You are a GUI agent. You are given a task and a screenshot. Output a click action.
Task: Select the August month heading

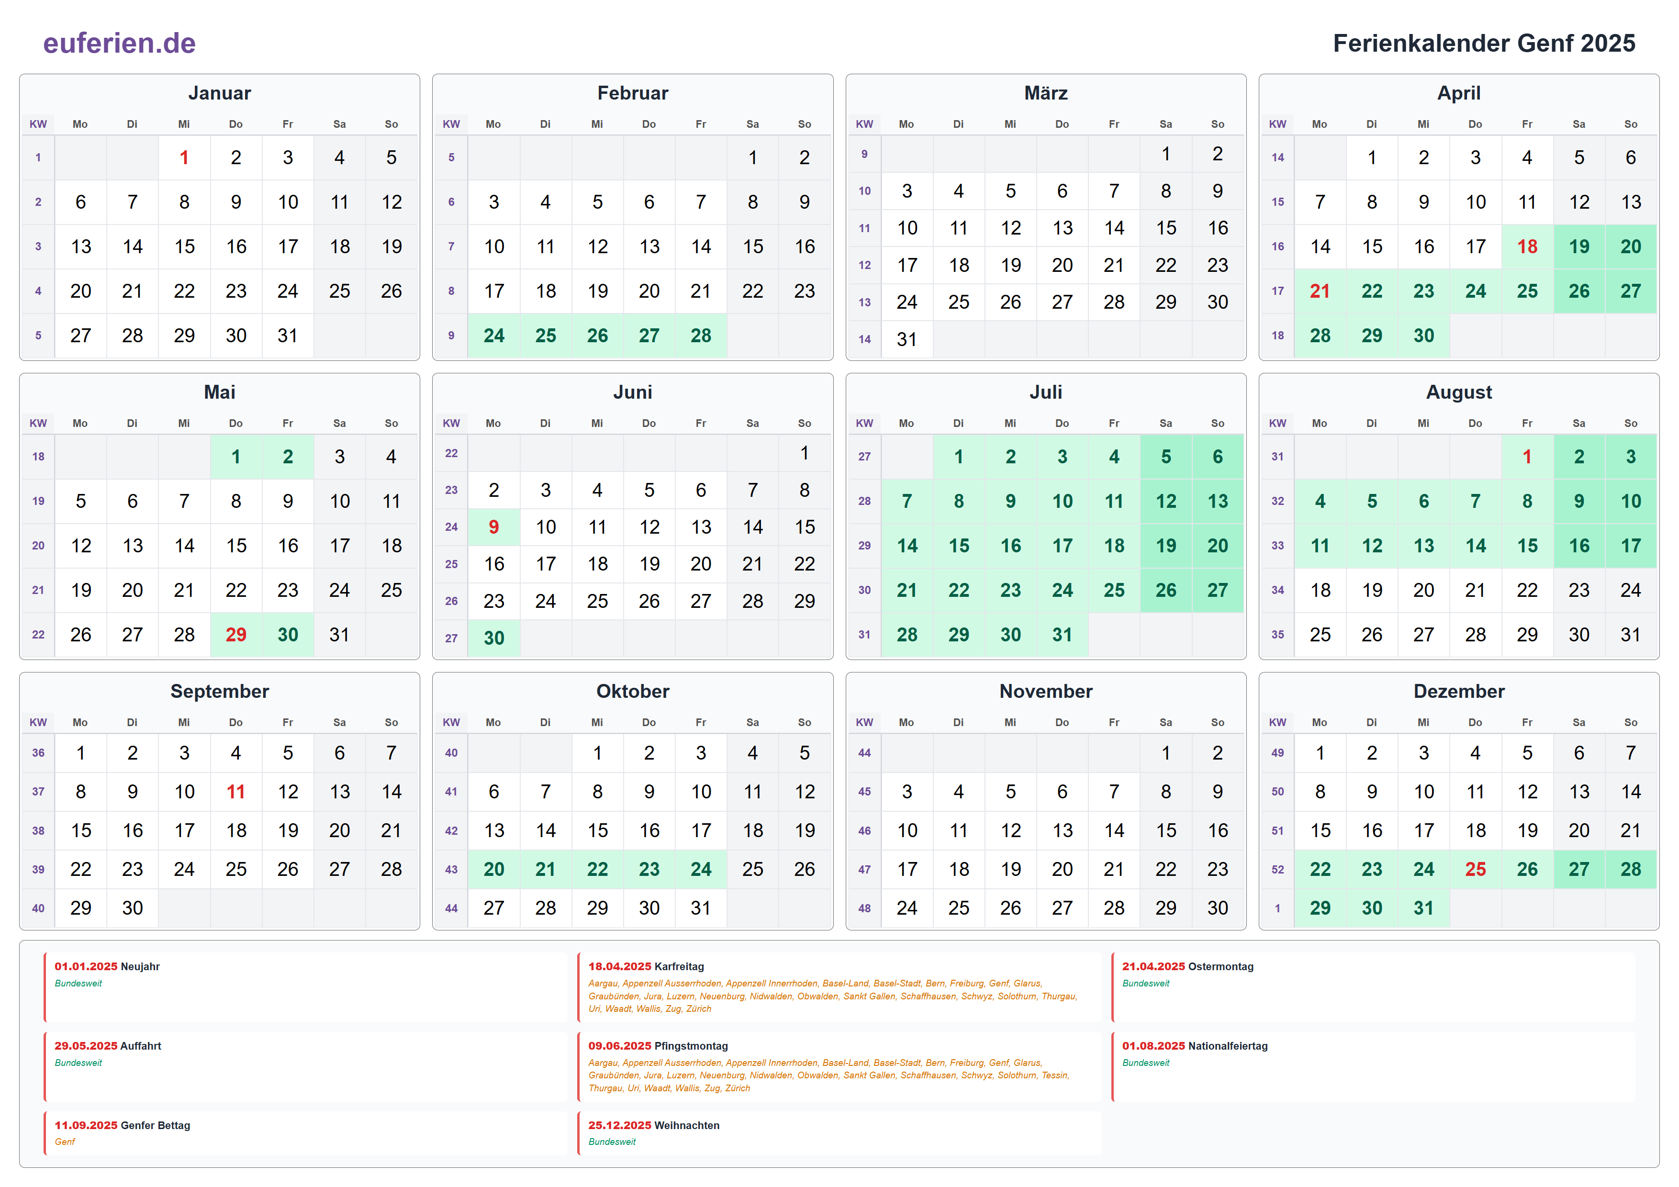click(x=1459, y=392)
